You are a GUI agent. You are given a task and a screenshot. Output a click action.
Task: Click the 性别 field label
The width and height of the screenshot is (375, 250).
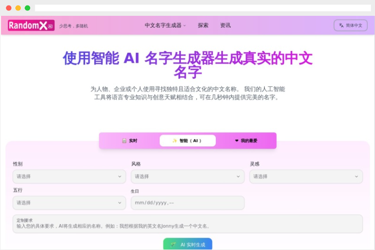pyautogui.click(x=18, y=164)
